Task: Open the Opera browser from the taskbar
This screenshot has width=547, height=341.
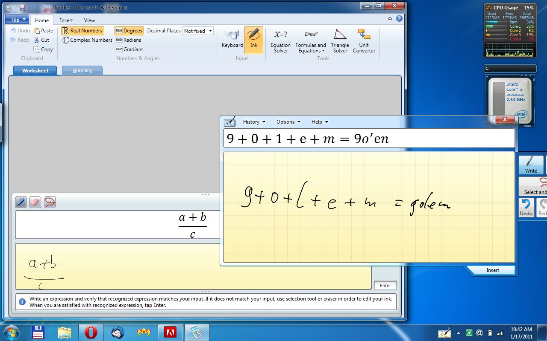Action: [x=91, y=332]
